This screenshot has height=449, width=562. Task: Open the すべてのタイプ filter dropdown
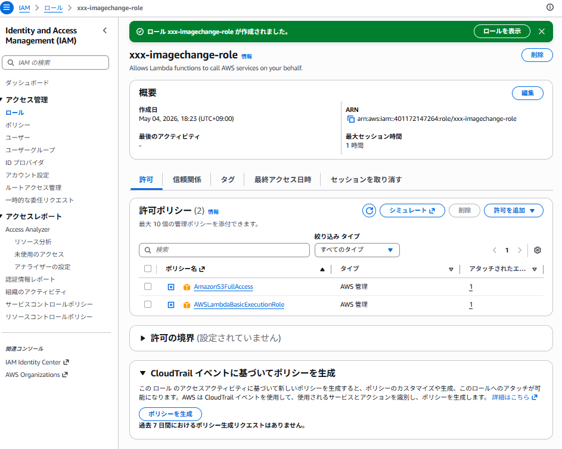[x=357, y=250]
